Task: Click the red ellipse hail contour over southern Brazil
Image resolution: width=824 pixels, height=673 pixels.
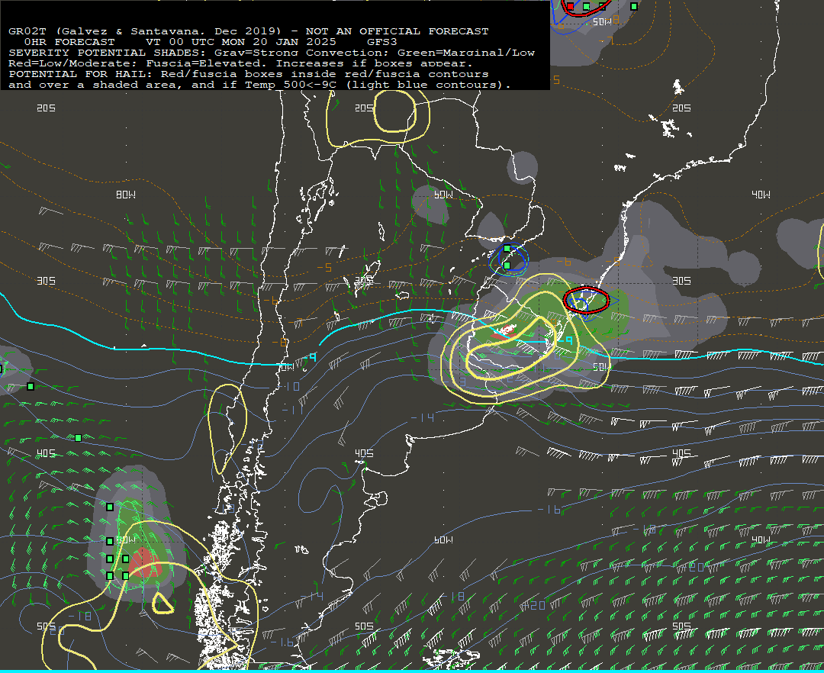Action: 587,300
